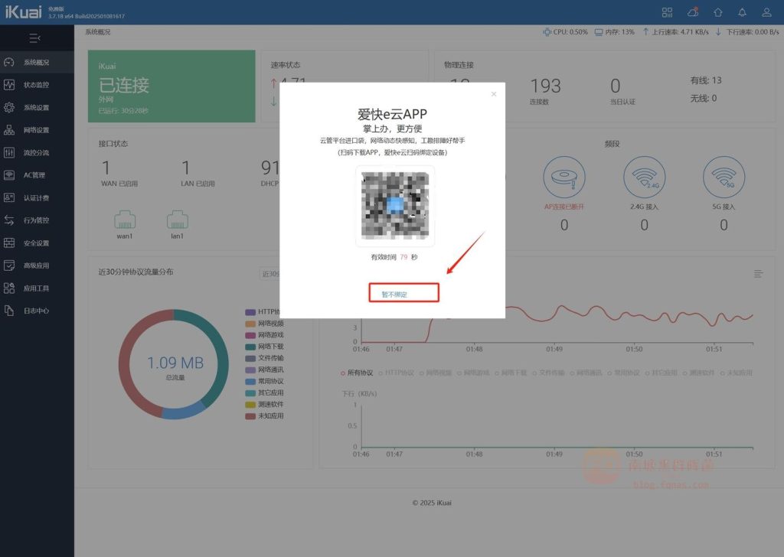This screenshot has height=557, width=784.
Task: Open the chart list menu icon
Action: (758, 273)
